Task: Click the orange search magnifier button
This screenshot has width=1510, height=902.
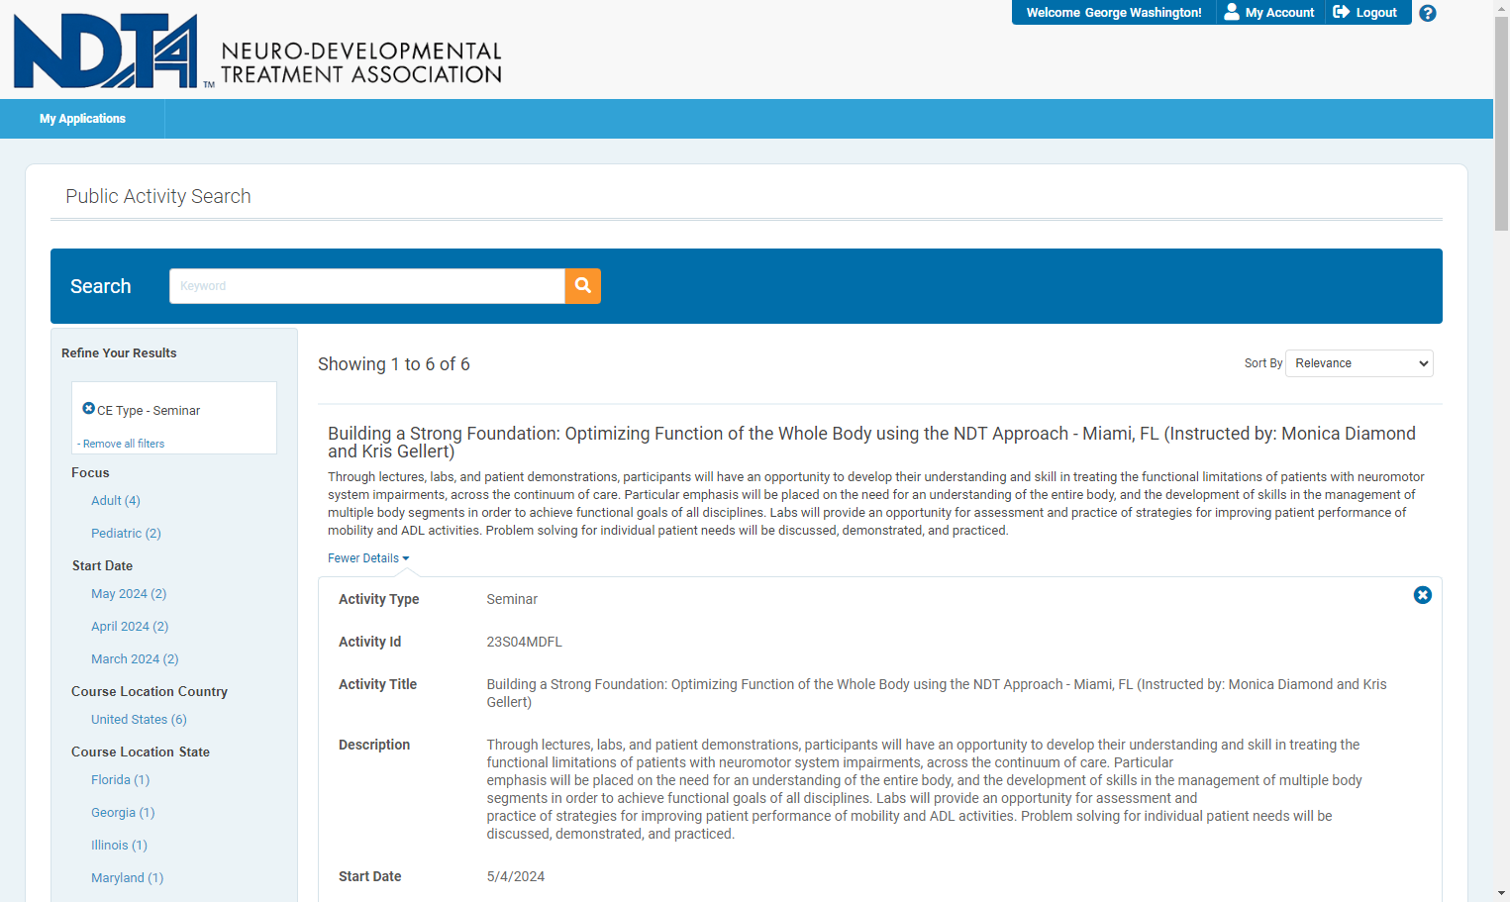Action: (x=582, y=286)
